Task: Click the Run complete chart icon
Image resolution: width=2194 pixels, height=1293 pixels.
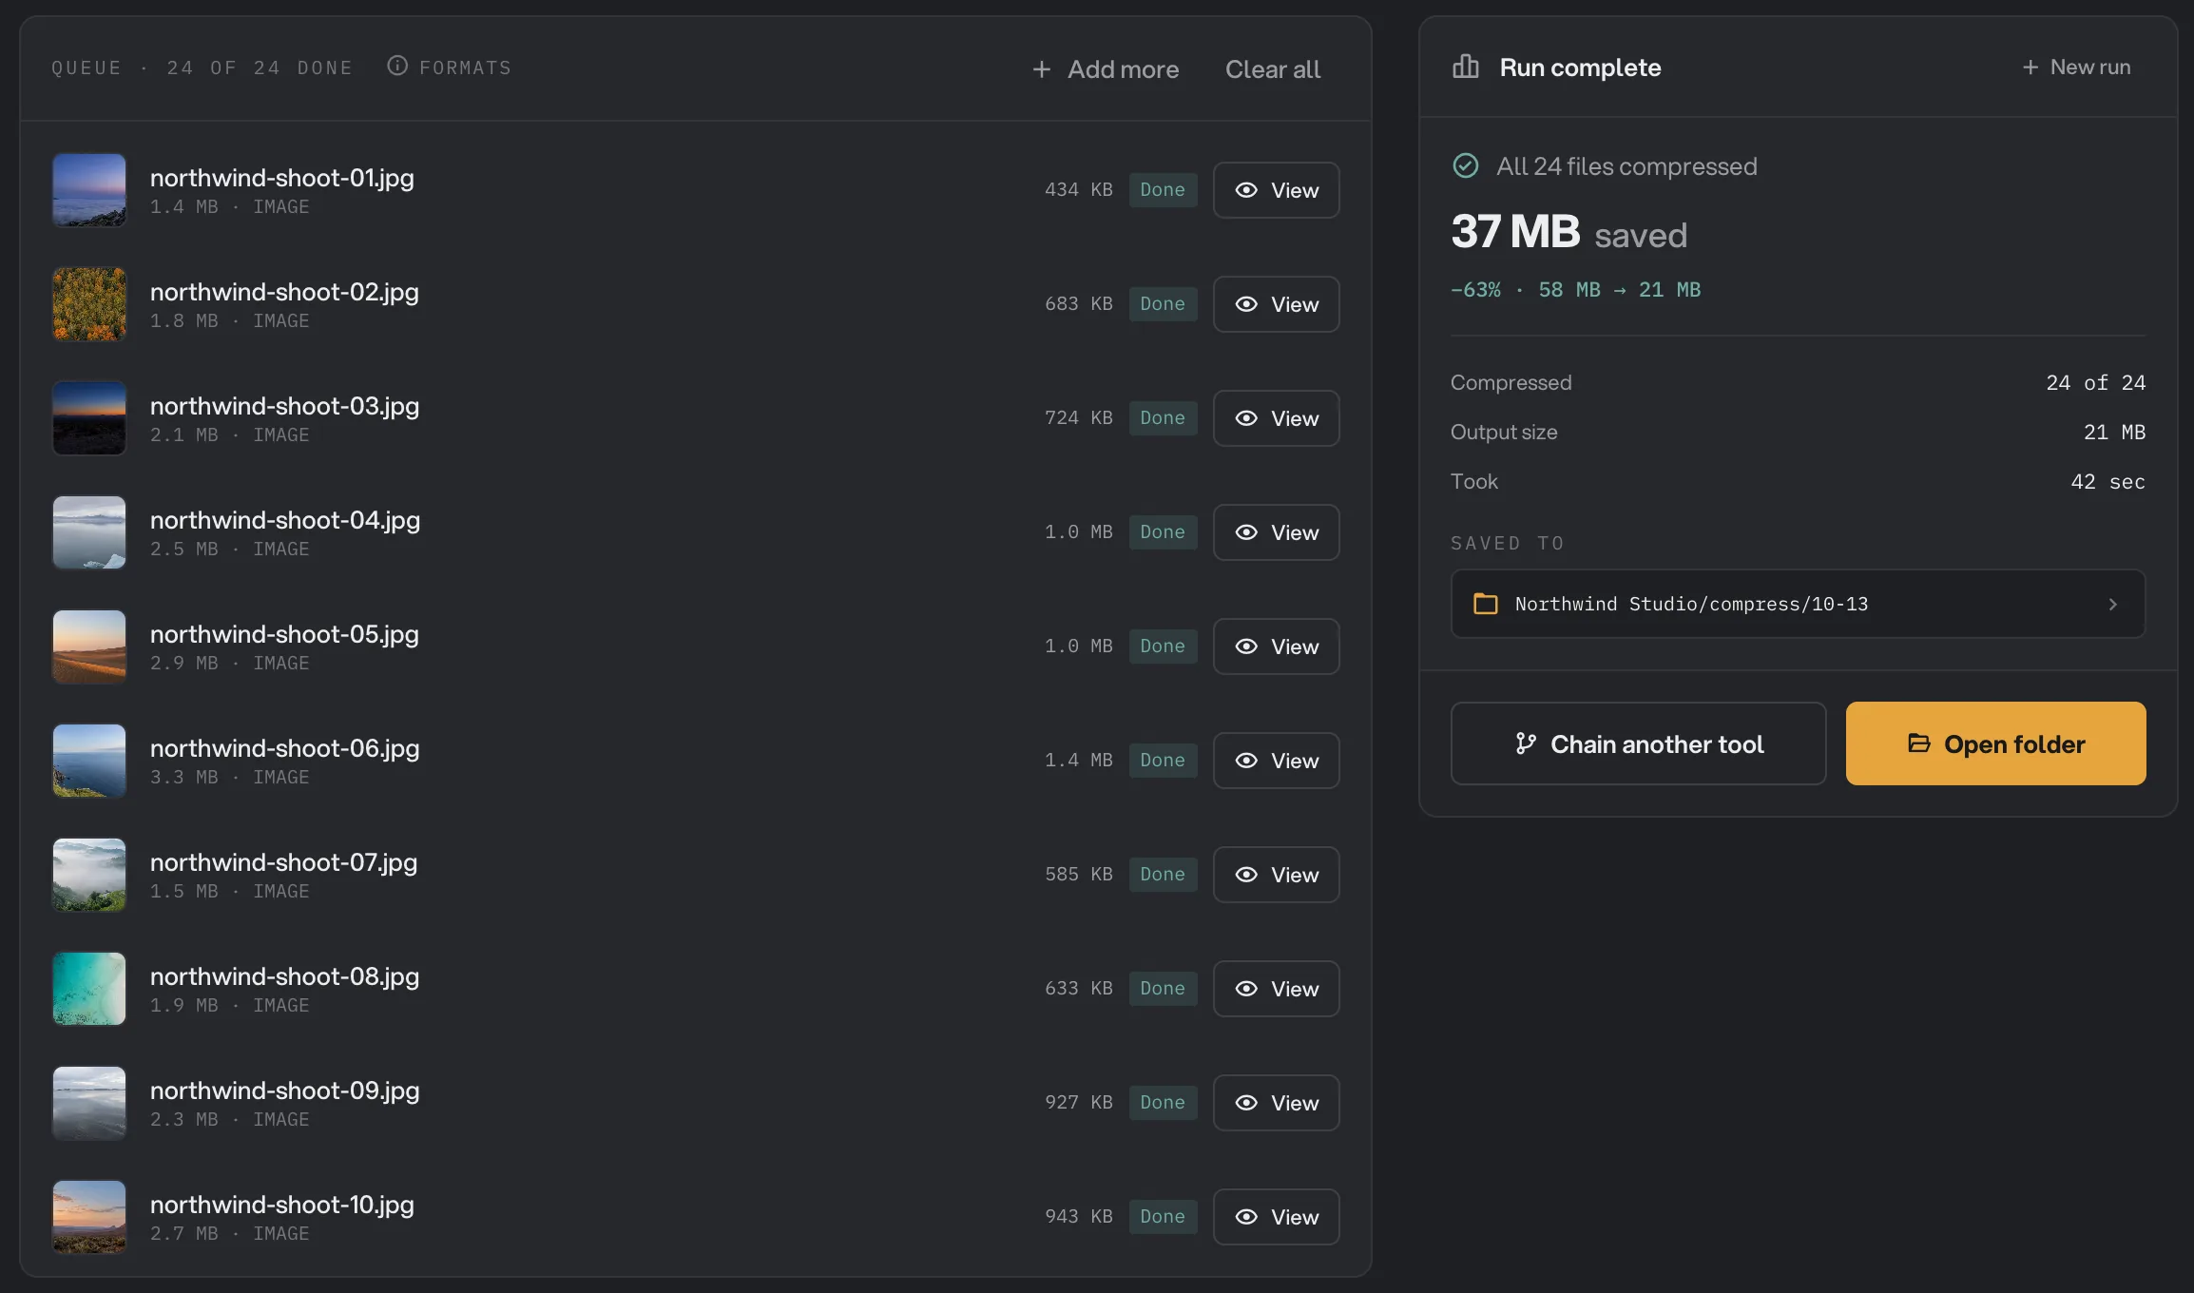Action: tap(1466, 67)
